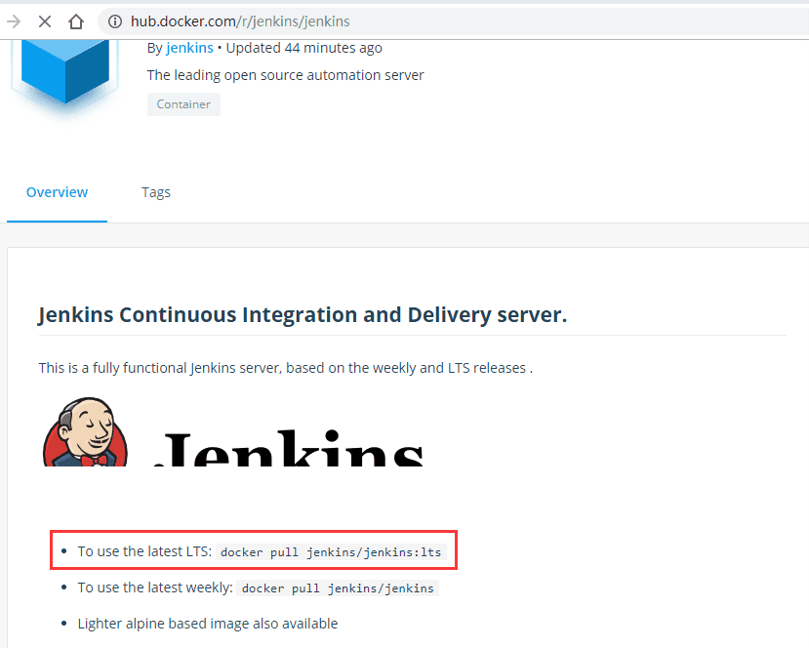Click the Jenkins butler logo image
This screenshot has width=809, height=648.
point(85,431)
